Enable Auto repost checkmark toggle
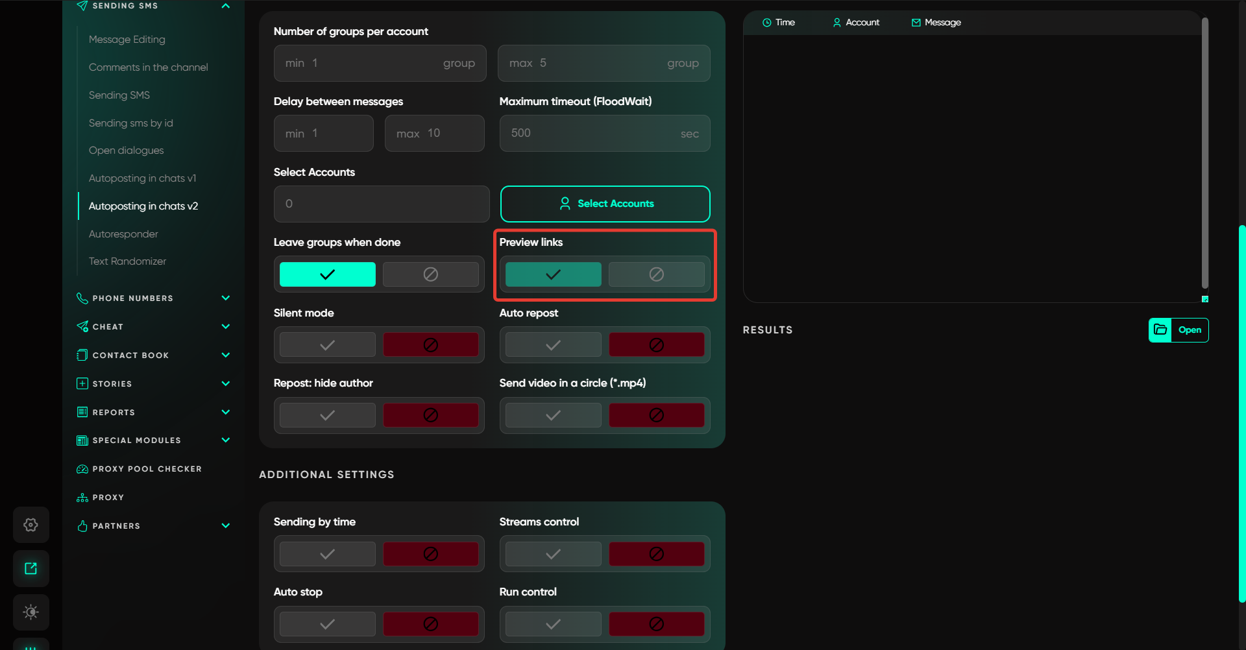 (553, 344)
